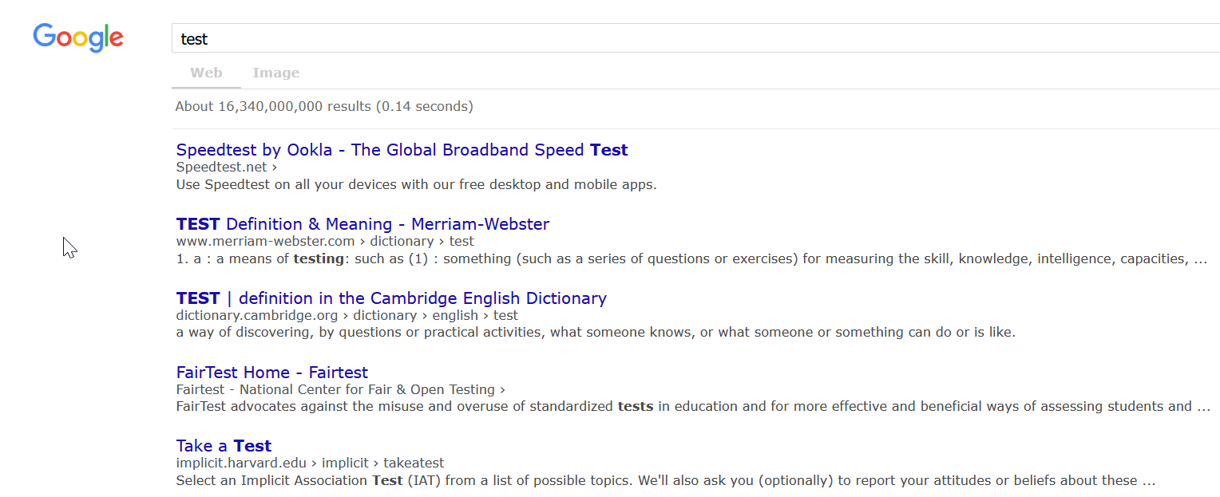Image resolution: width=1220 pixels, height=497 pixels.
Task: Open Speedtest by Ookla result link
Action: point(402,150)
